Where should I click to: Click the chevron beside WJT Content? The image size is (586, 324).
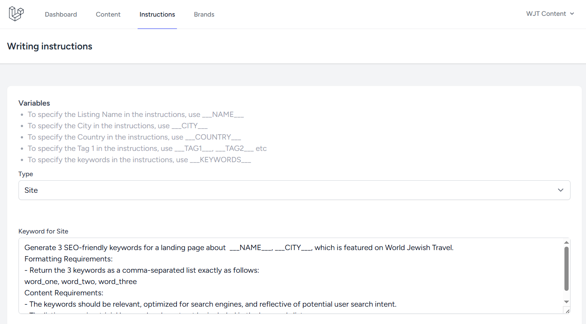pyautogui.click(x=572, y=14)
